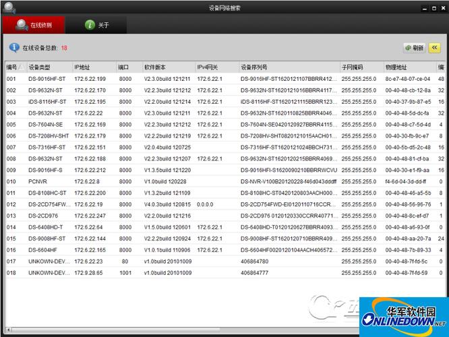Click port 1001 in row 018
Image resolution: width=449 pixels, height=337 pixels.
(x=125, y=273)
